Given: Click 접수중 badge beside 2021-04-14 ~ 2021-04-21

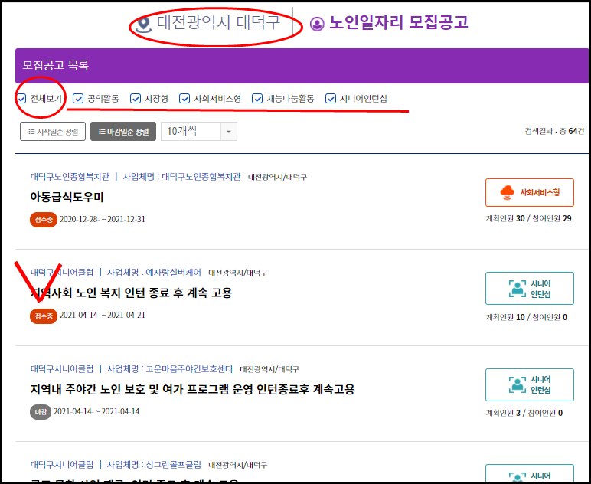Looking at the screenshot, I should tap(44, 316).
